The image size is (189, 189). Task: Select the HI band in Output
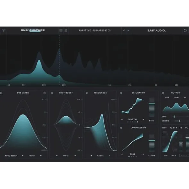pos(185,98)
